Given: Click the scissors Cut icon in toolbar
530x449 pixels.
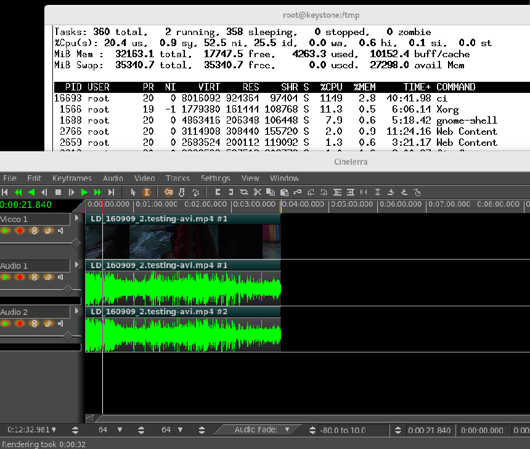Looking at the screenshot, I should (x=258, y=193).
